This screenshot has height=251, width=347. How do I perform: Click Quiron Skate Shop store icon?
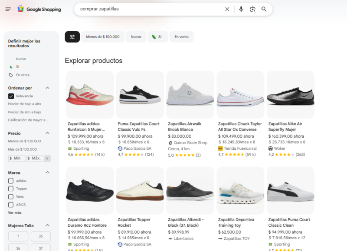[170, 143]
